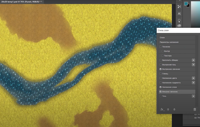Add another Наложение градиента effect with plus
This screenshot has height=127, width=200.
coord(193,83)
